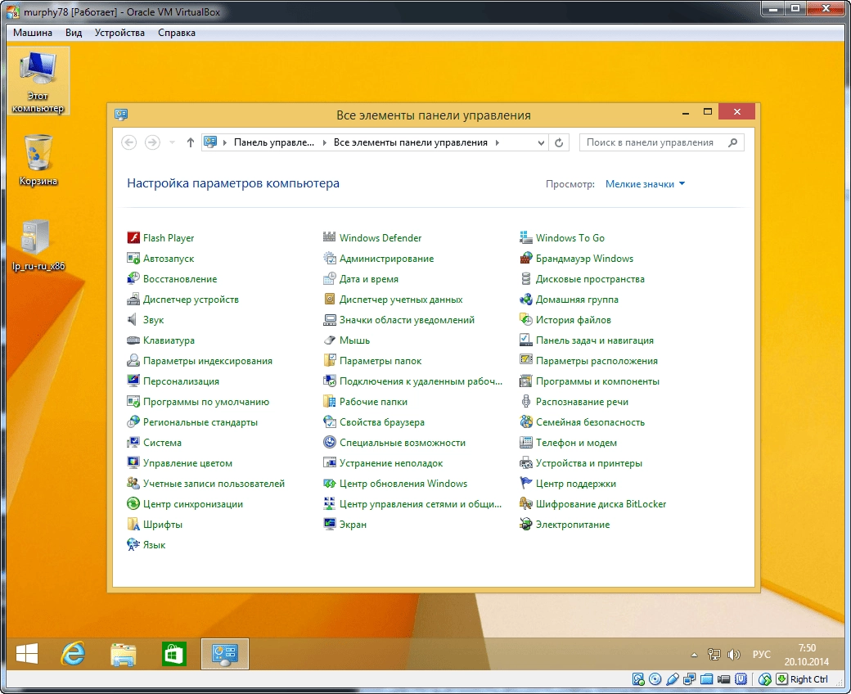
Task: Open the Центр обновления Windows icon
Action: (x=330, y=484)
